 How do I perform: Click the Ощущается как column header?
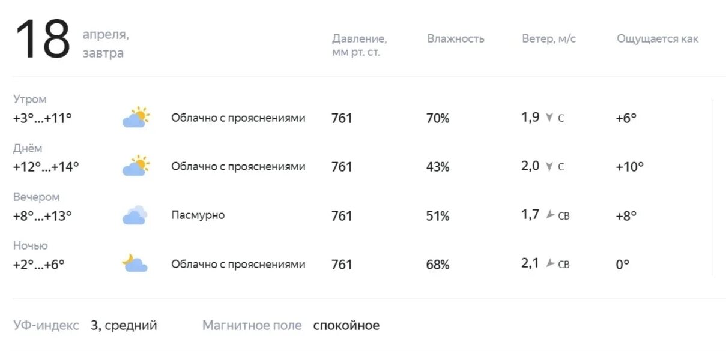pos(658,39)
